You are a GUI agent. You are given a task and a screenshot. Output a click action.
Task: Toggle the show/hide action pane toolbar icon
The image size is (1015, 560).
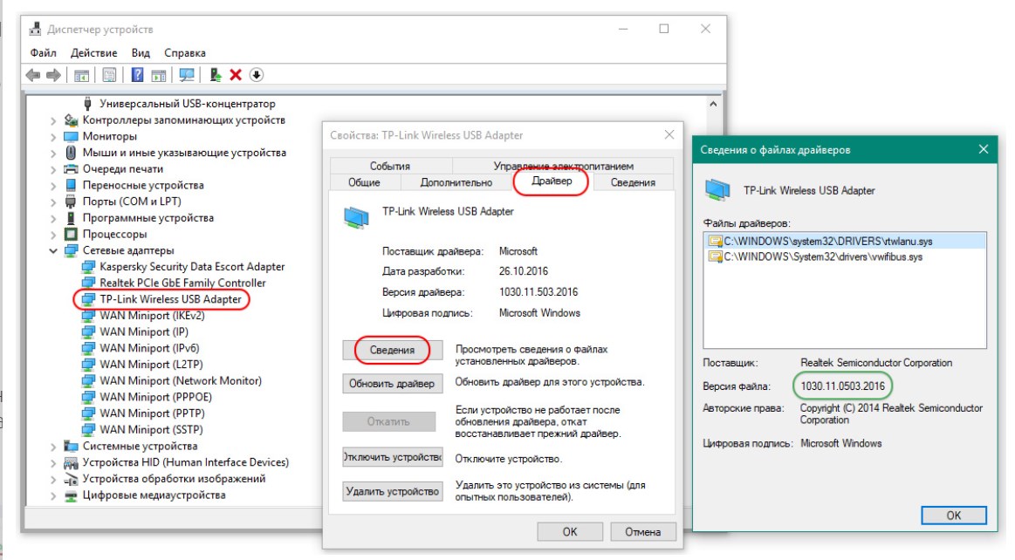[x=159, y=75]
